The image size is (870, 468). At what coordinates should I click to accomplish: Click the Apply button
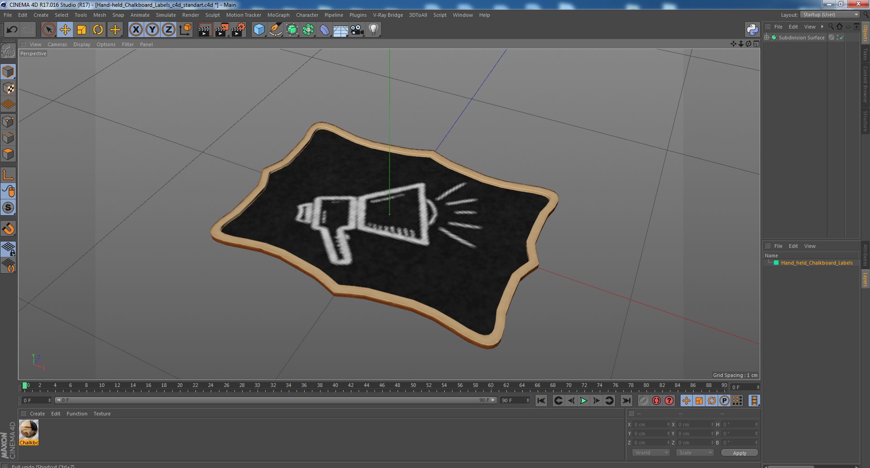point(739,453)
